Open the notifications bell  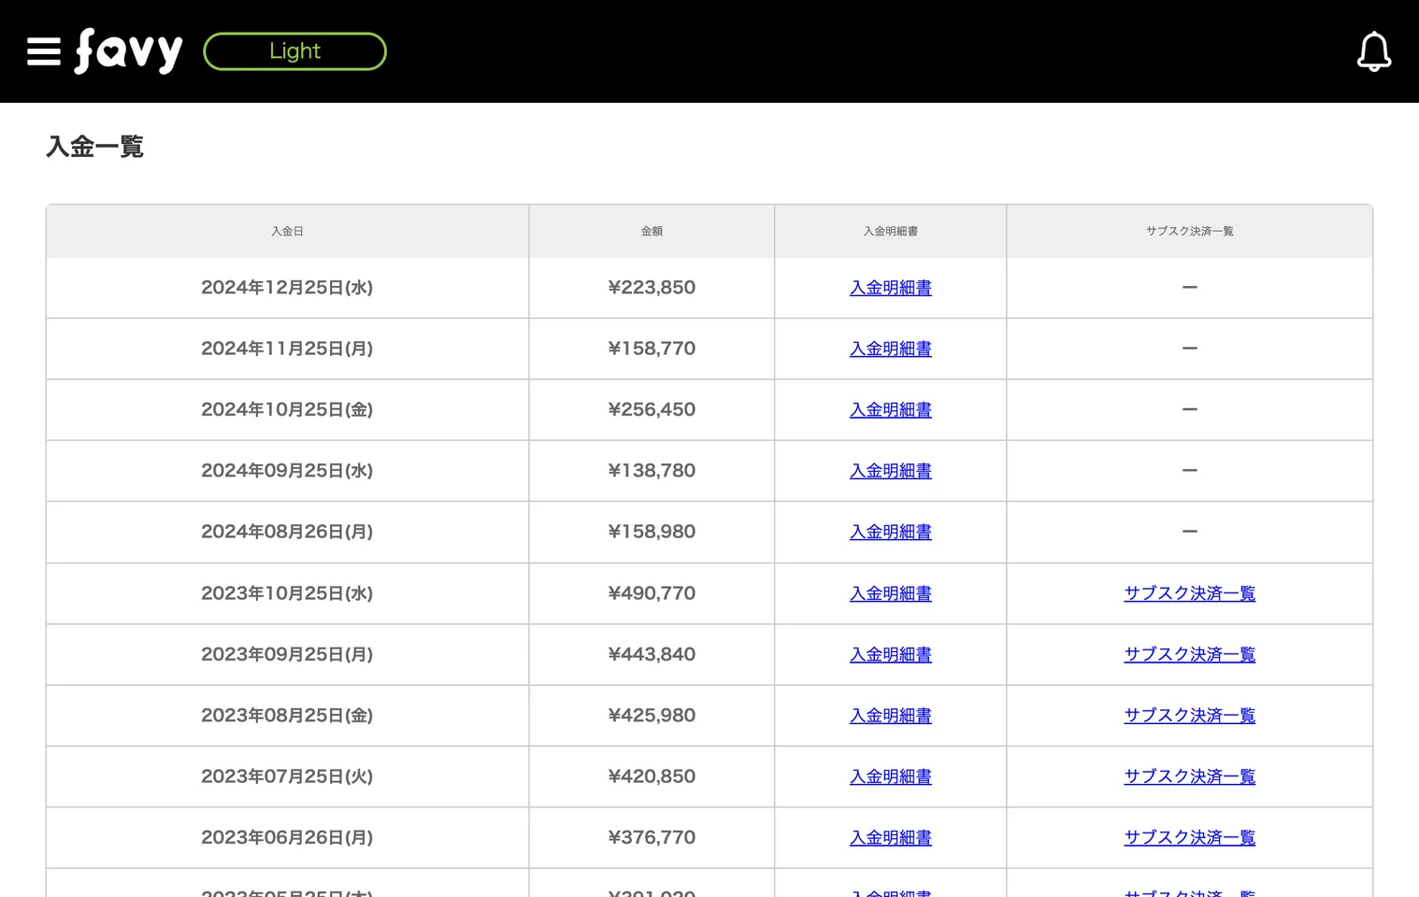[1373, 51]
